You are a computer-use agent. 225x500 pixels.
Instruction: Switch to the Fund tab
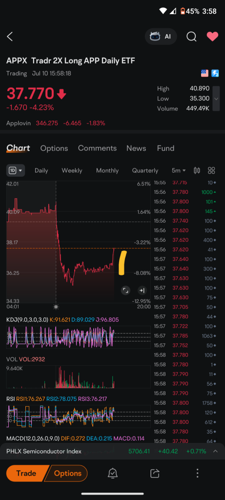point(166,148)
